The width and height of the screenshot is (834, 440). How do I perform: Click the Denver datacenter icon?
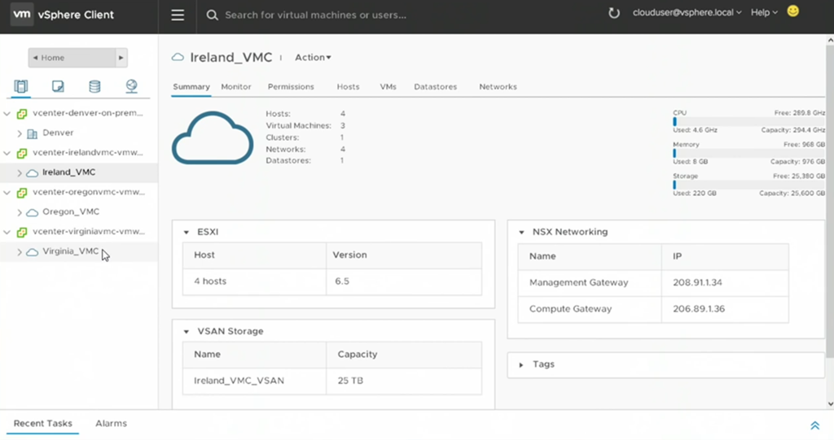pos(32,133)
